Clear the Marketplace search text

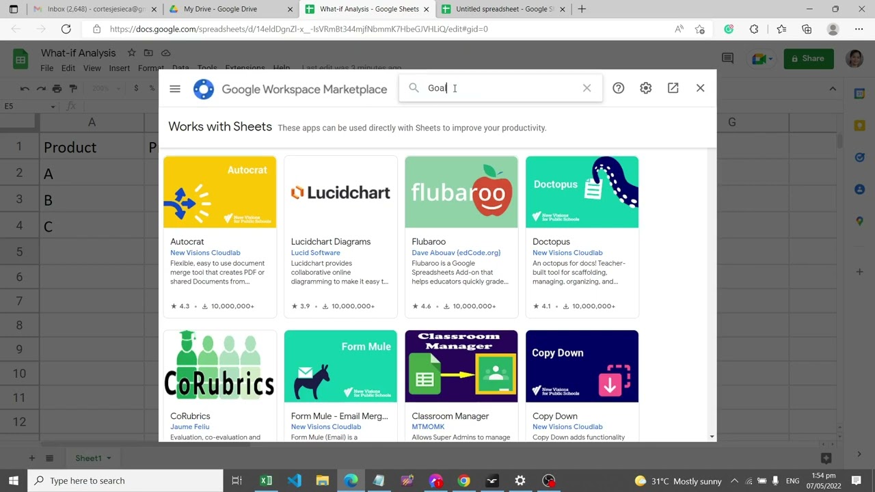587,88
